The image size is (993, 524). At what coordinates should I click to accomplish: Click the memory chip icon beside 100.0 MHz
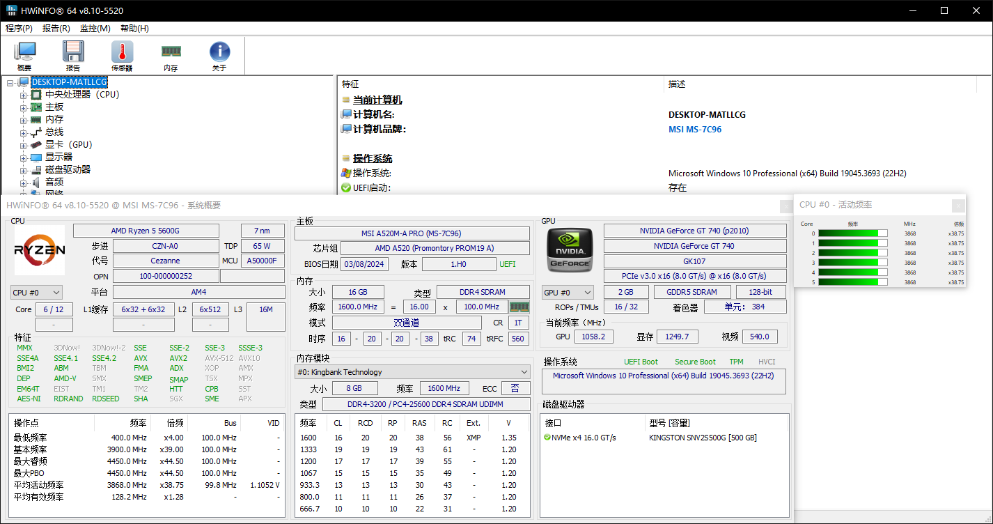tap(519, 307)
